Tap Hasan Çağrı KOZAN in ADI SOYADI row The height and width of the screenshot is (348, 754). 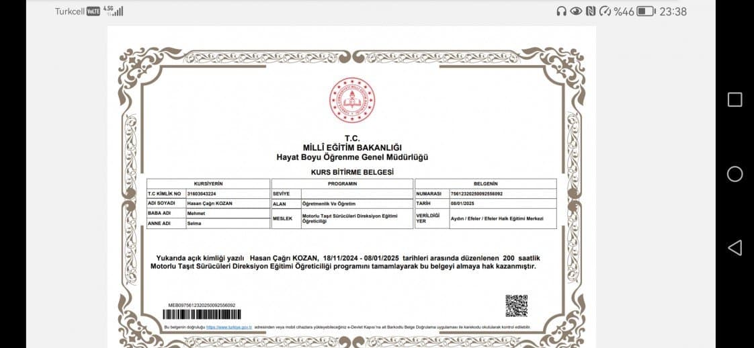pyautogui.click(x=210, y=204)
